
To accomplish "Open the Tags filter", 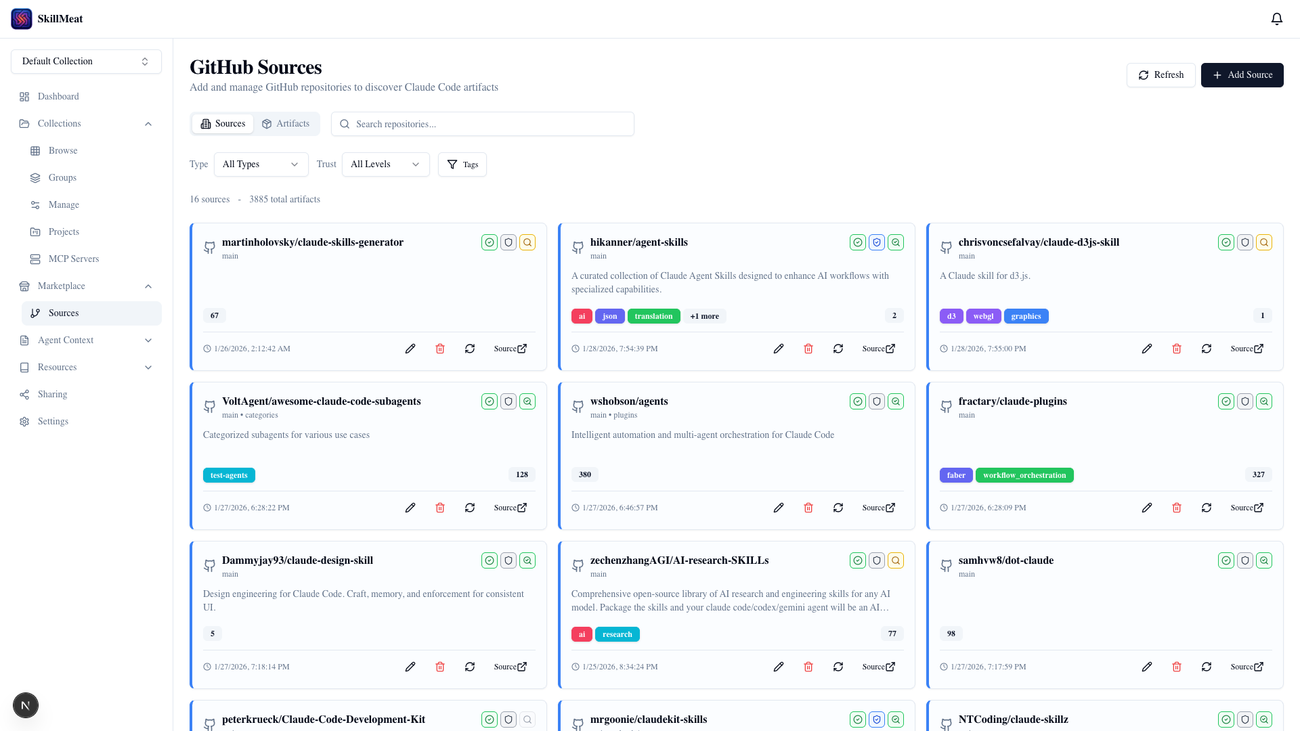I will 462,164.
